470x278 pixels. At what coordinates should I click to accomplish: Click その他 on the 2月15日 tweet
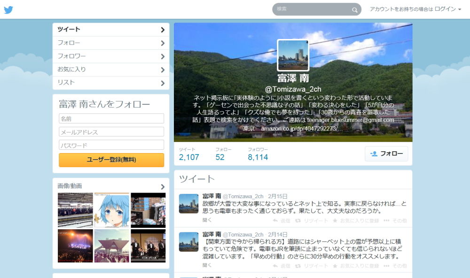click(400, 221)
